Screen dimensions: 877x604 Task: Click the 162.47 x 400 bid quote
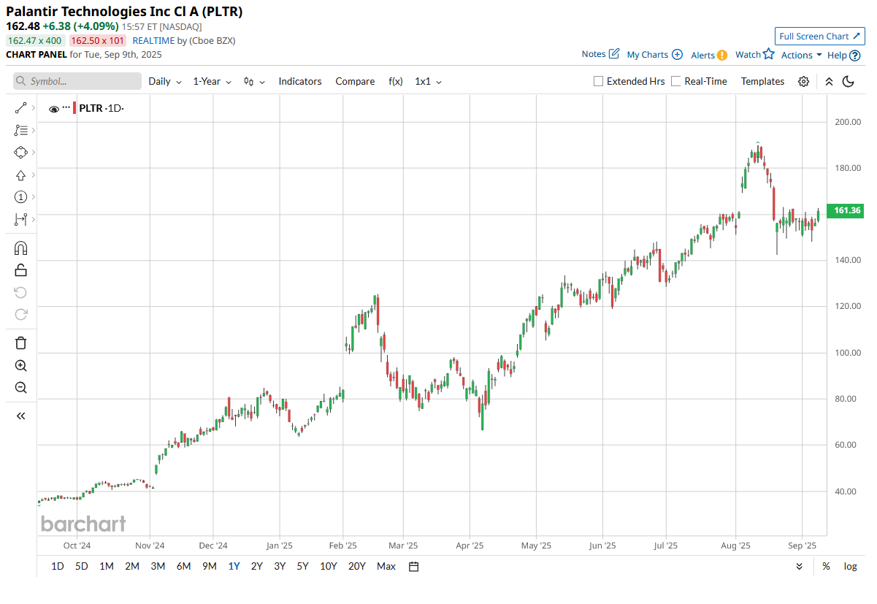(x=34, y=40)
